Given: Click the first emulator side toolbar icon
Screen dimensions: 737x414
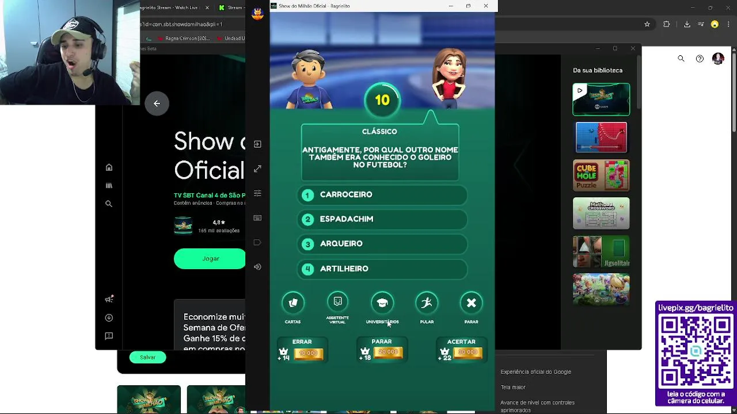Looking at the screenshot, I should click(257, 144).
